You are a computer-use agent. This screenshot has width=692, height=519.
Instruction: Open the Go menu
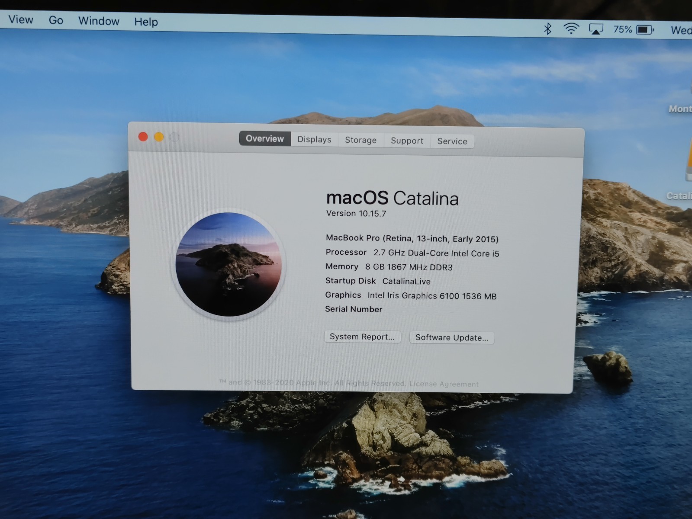pos(56,20)
